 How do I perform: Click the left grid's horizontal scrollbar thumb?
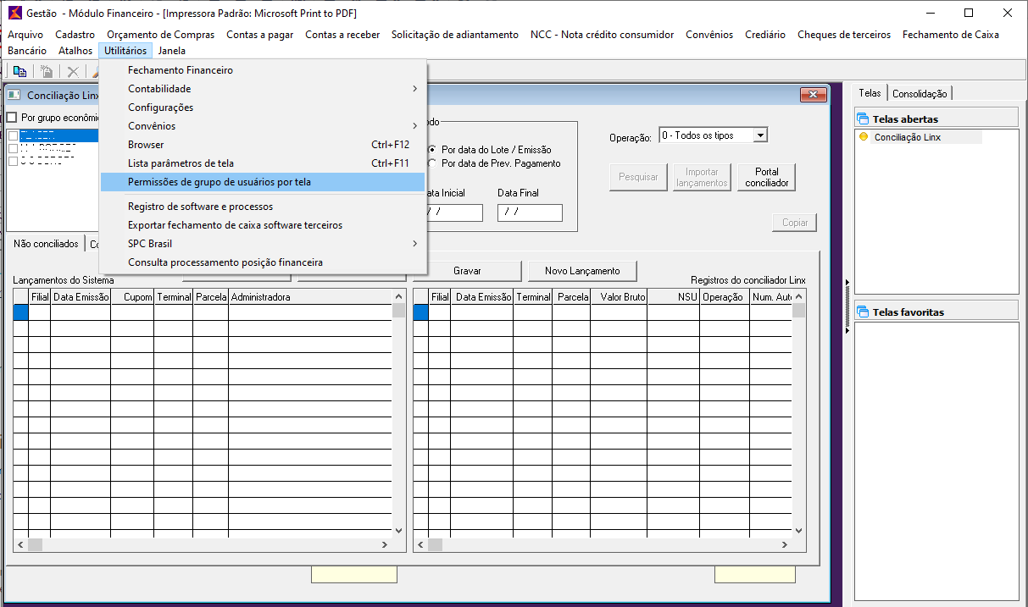click(x=35, y=545)
